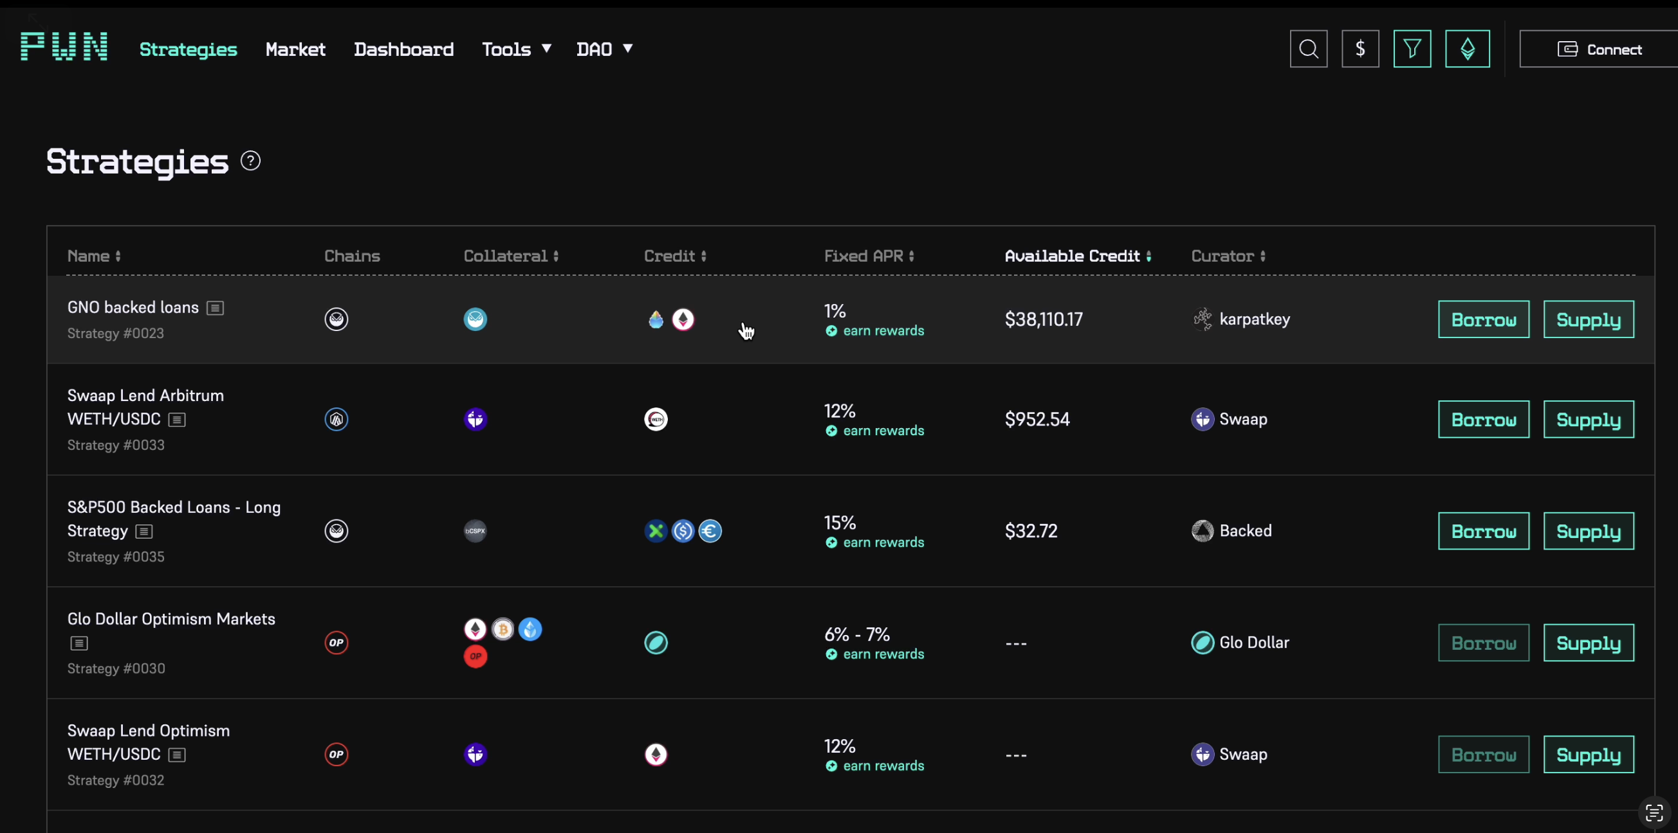
Task: Expand the DAO dropdown menu
Action: coord(604,49)
